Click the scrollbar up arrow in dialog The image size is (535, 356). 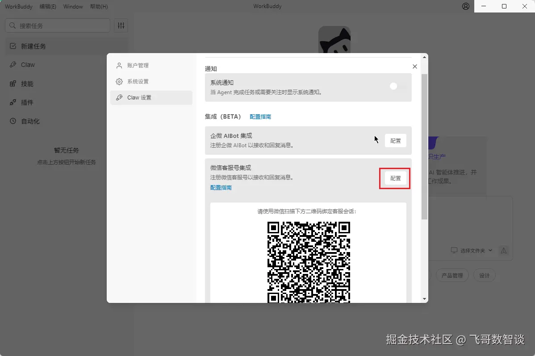click(x=424, y=57)
